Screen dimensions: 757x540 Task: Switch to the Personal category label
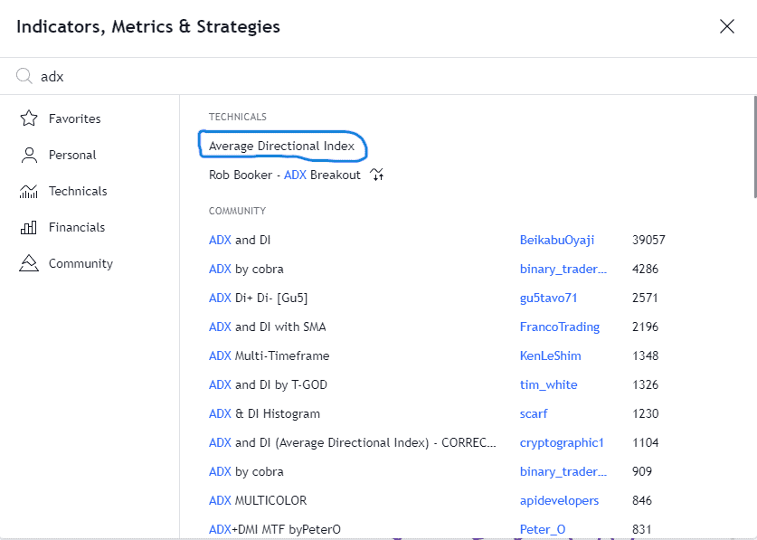tap(72, 155)
